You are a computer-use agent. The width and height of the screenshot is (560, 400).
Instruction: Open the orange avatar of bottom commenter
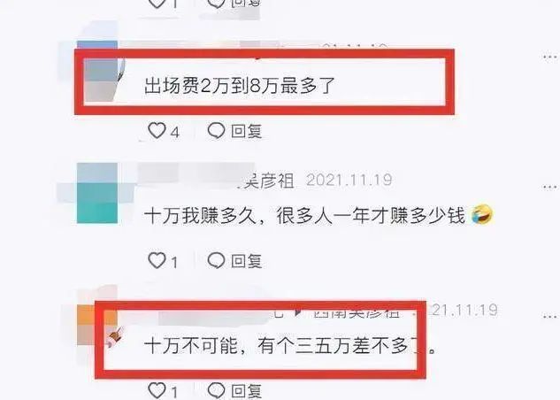pyautogui.click(x=97, y=323)
